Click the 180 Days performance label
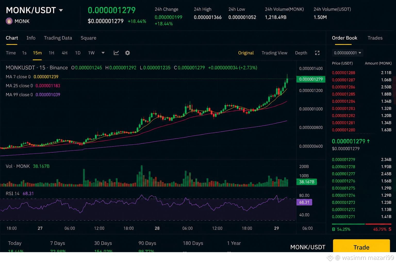396x264 pixels. click(x=193, y=243)
